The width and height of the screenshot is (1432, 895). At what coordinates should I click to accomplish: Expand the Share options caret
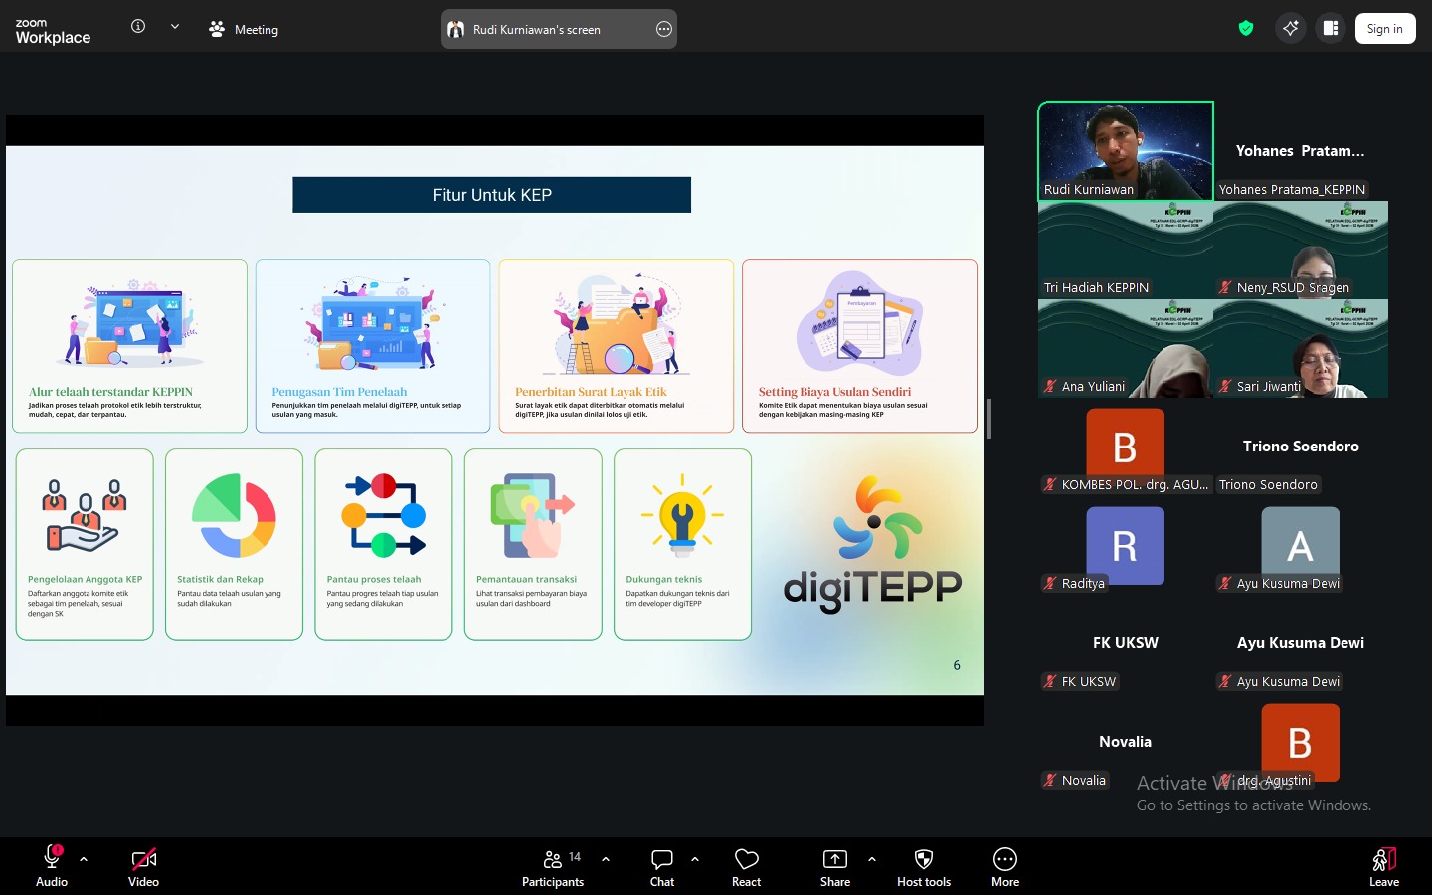872,859
